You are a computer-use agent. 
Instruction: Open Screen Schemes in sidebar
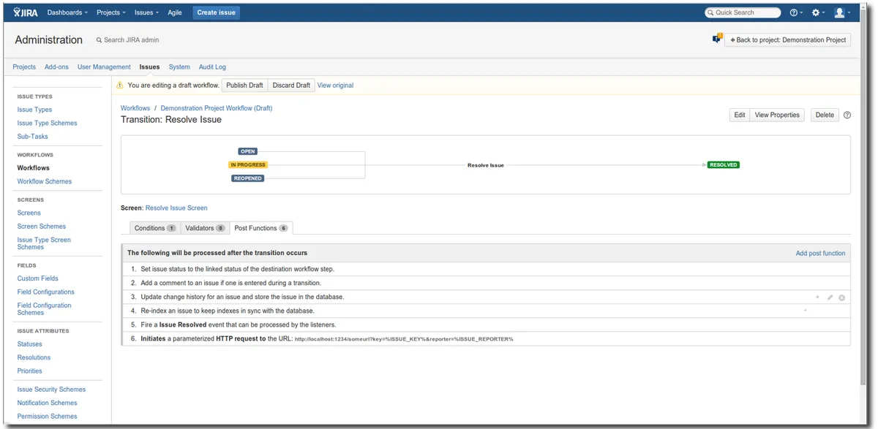pos(42,227)
